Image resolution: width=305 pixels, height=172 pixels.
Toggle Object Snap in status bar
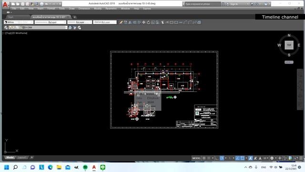[x=243, y=158]
